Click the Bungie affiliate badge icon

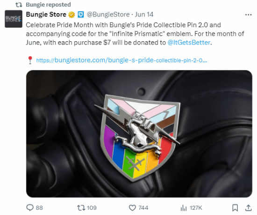point(80,15)
